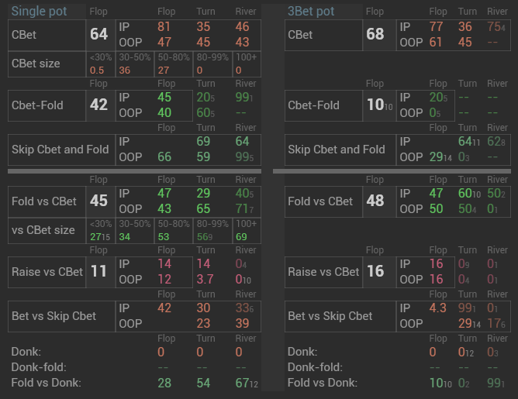
Task: Click the 3Bet pot CBet IP flop value 77
Action: [x=437, y=27]
